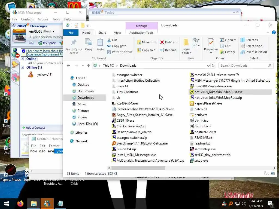Open the address bar history dropdown
This screenshot has width=279, height=209.
(208, 66)
